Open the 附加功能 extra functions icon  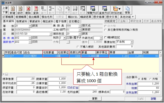117,10
